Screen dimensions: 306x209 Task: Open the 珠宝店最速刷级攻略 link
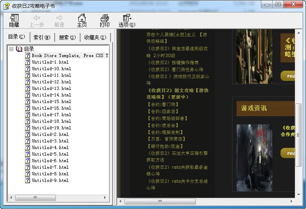click(x=177, y=52)
